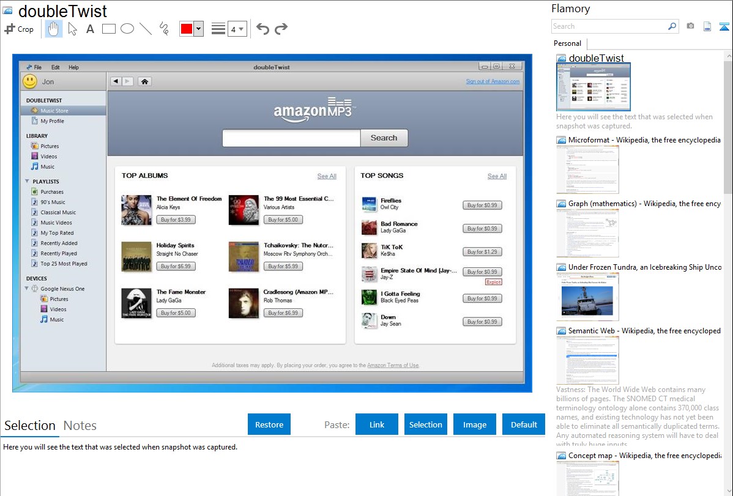This screenshot has width=733, height=496.
Task: Click the Paste Default button
Action: coord(524,424)
